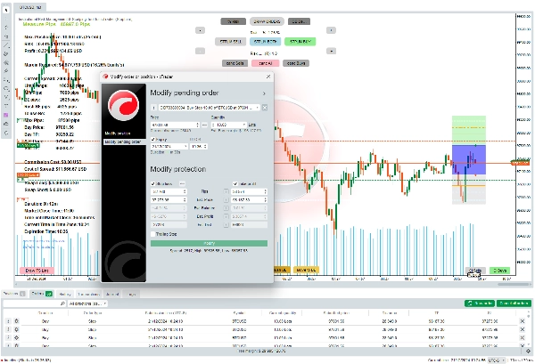Click the dots icon left of the order selector

click(x=153, y=108)
